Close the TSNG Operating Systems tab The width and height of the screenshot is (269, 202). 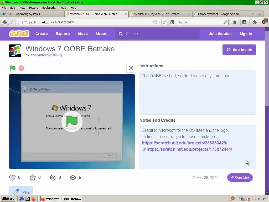(61, 14)
